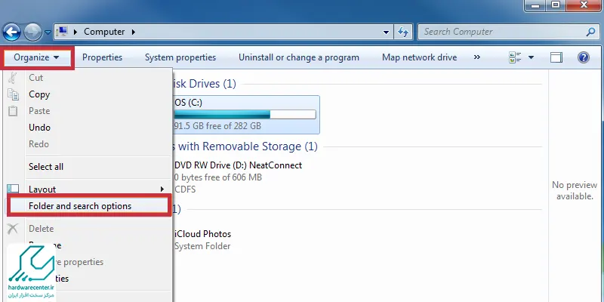The width and height of the screenshot is (604, 302).
Task: Expand the Layout submenu arrow
Action: 162,190
